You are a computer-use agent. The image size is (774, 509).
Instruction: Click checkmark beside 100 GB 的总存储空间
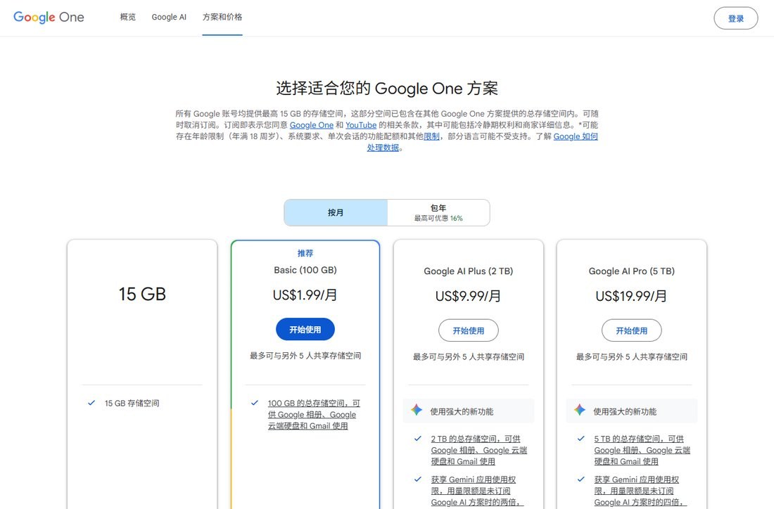click(255, 403)
